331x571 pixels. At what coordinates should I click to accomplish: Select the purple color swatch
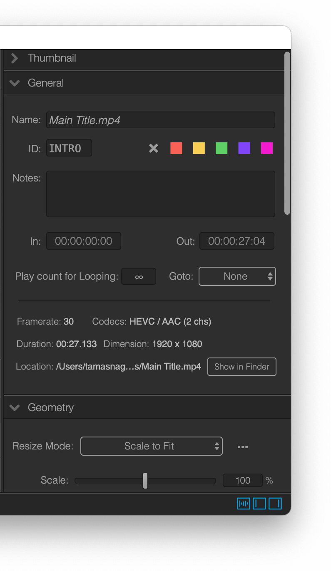[x=244, y=148]
